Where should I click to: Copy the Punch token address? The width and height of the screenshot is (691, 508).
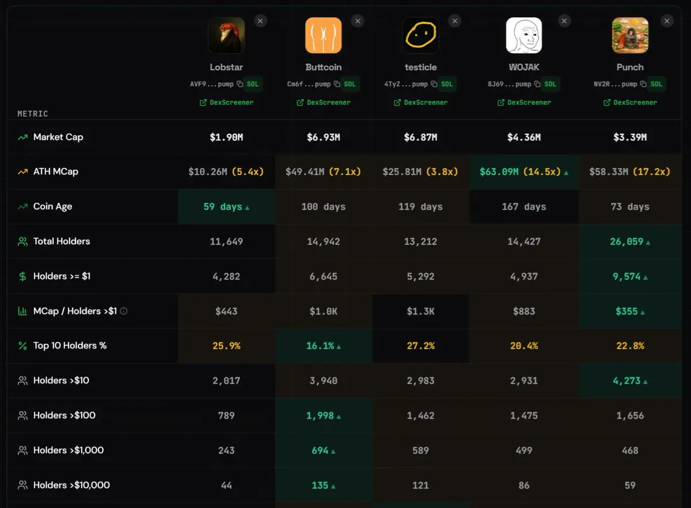click(643, 84)
